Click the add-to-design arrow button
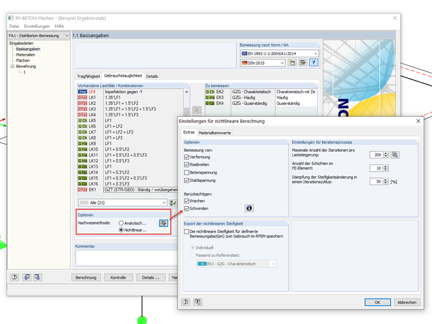Screen dimensions: 432x324 pyautogui.click(x=197, y=110)
